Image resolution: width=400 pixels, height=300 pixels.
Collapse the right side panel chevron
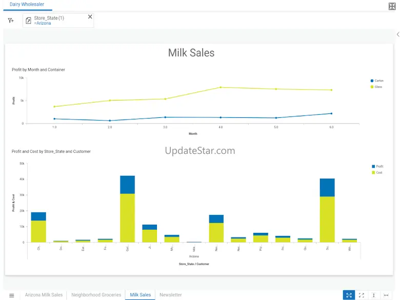(398, 34)
